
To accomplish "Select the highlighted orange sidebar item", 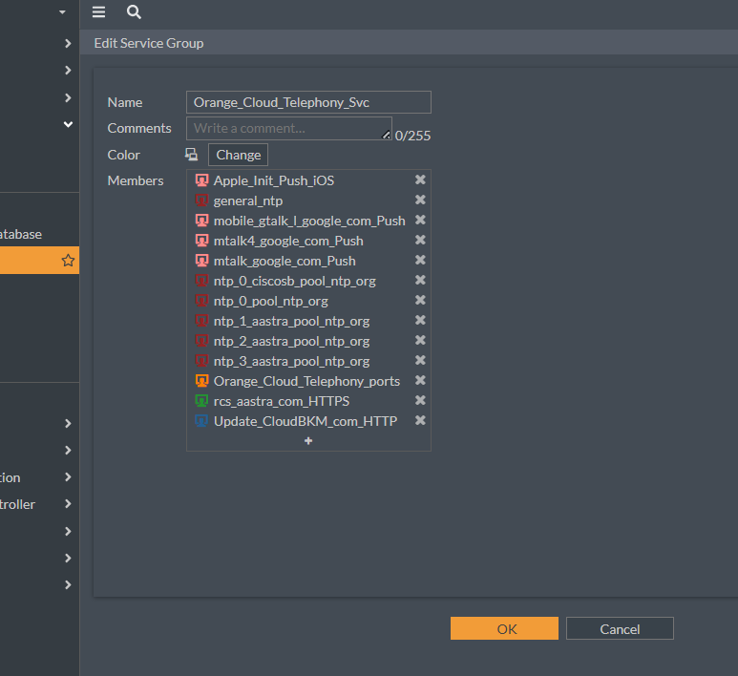I will tap(39, 261).
